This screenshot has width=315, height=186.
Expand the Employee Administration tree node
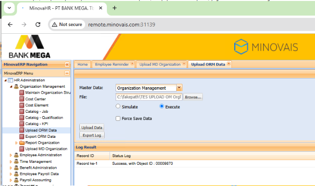tap(11, 155)
